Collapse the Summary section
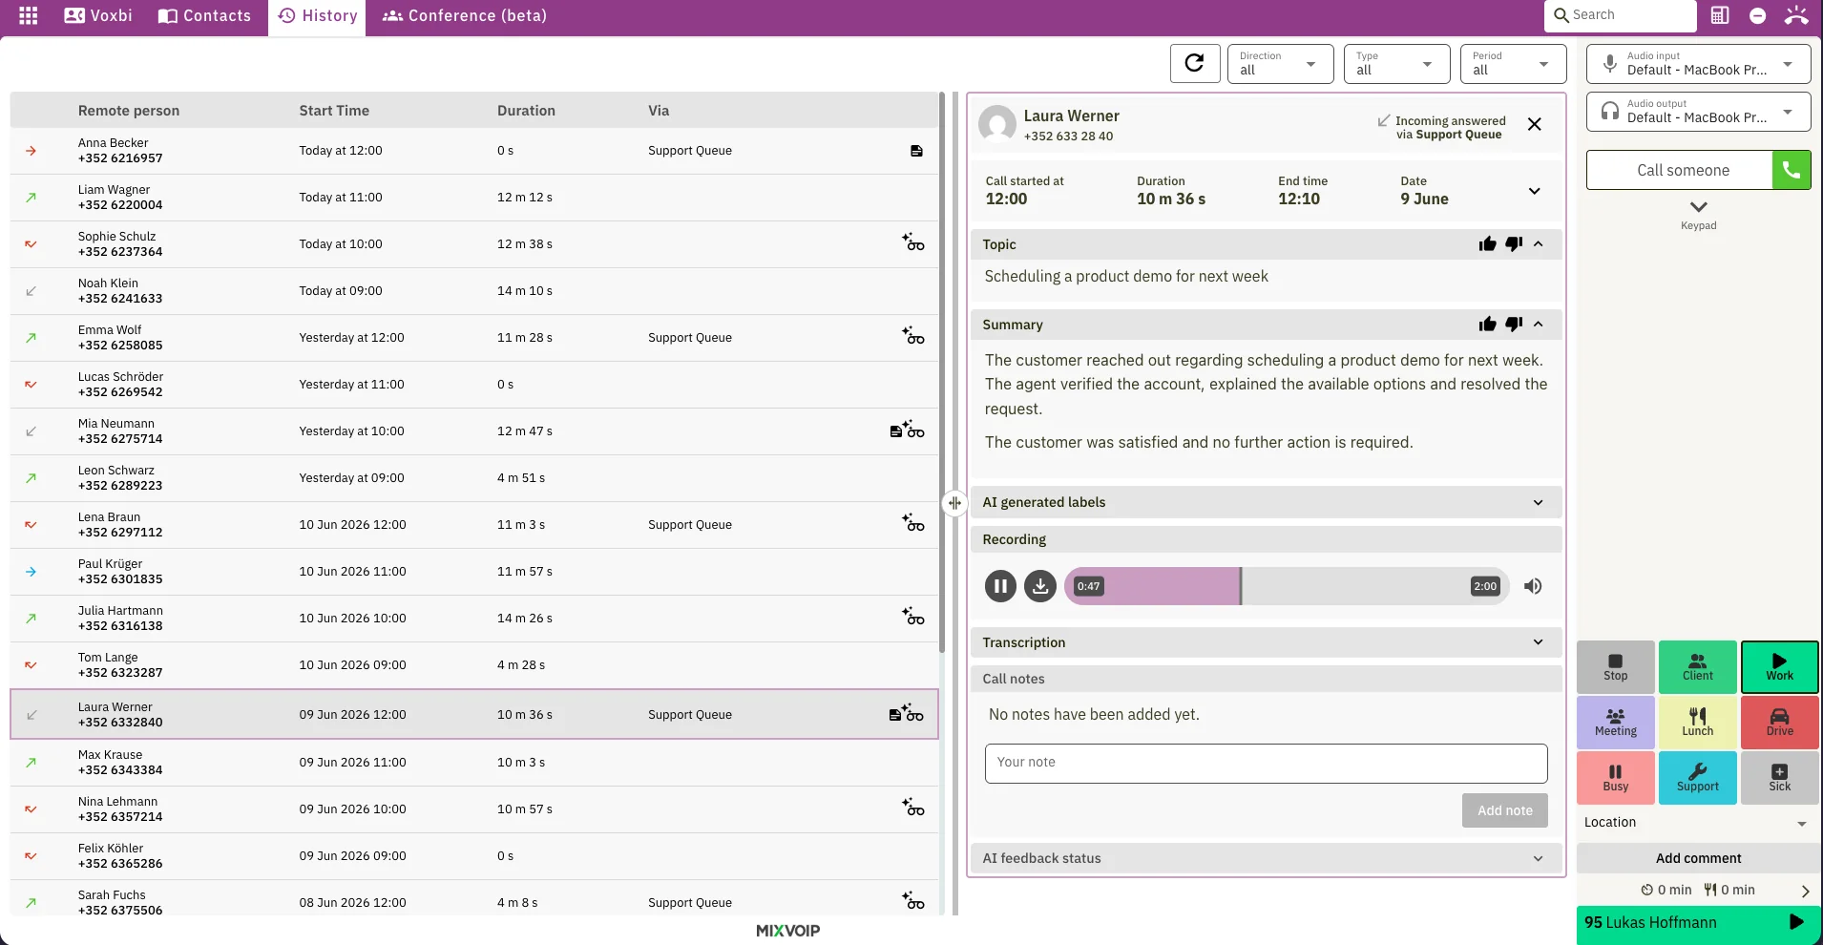This screenshot has width=1823, height=945. point(1538,325)
